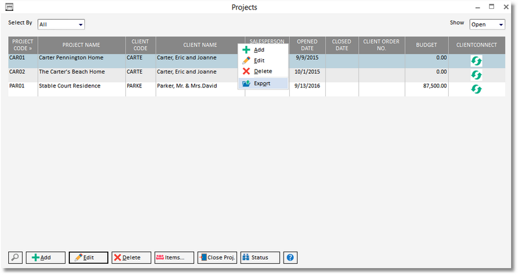Screen dimensions: 518x275
Task: Select The Carter's Beach Home project
Action: tap(72, 72)
